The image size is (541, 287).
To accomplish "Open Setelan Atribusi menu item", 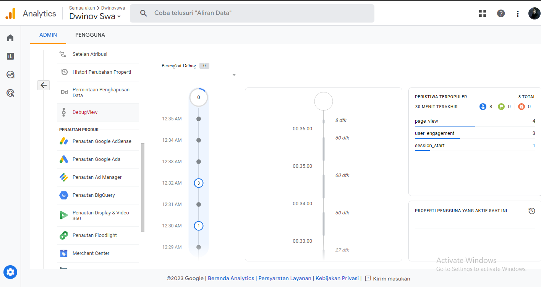I will (x=98, y=54).
